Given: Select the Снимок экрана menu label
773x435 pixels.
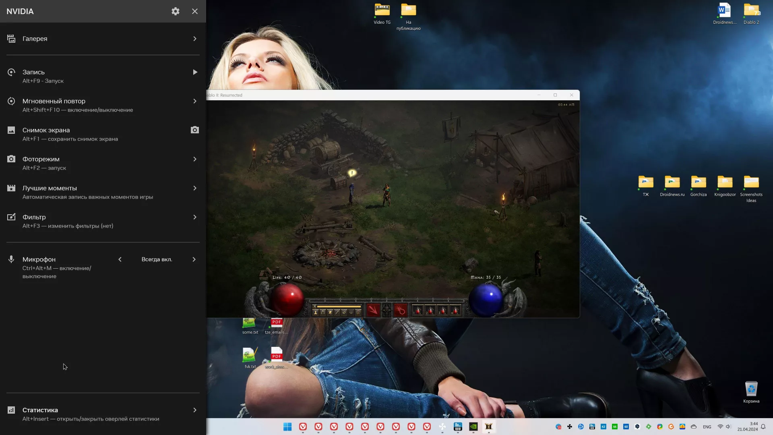Looking at the screenshot, I should tap(46, 130).
